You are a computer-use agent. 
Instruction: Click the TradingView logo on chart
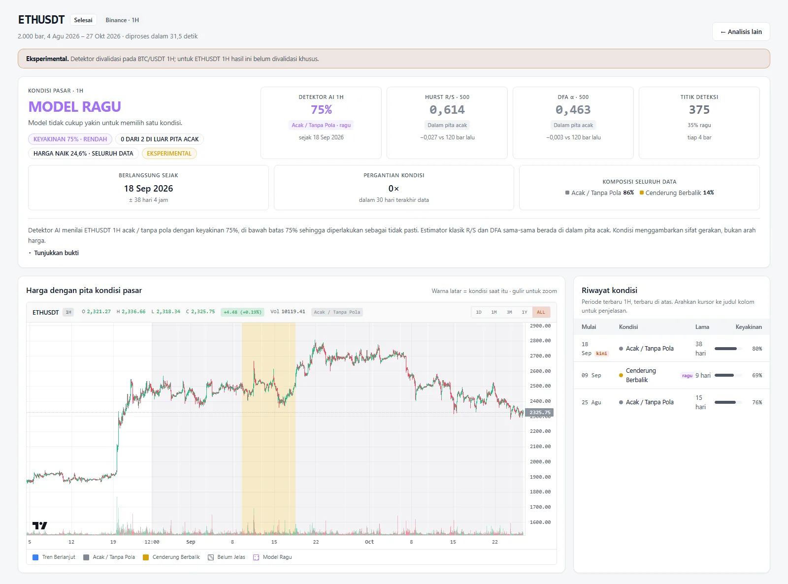point(40,525)
